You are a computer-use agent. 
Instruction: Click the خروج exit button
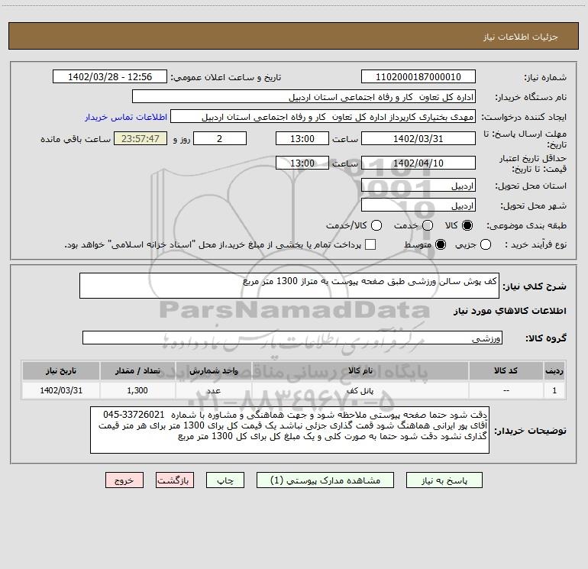(124, 480)
